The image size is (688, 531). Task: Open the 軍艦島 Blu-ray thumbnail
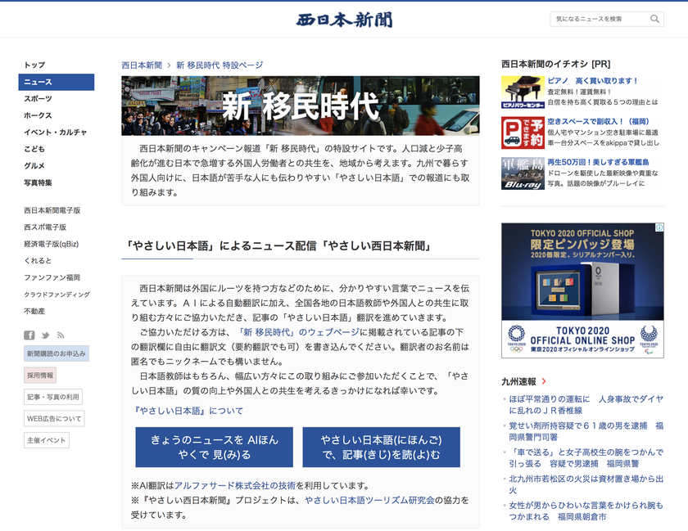pyautogui.click(x=523, y=173)
